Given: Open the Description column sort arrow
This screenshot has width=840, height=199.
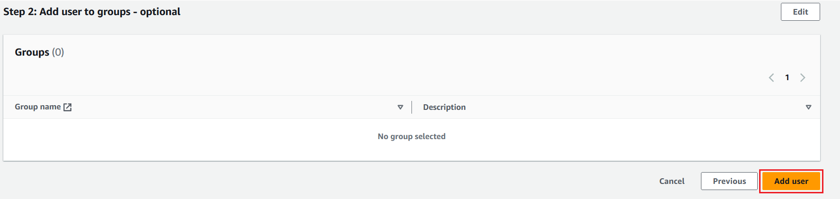Looking at the screenshot, I should pos(808,108).
